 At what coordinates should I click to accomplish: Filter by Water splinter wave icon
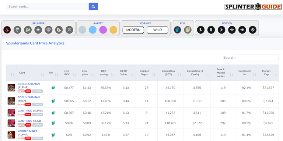(x=18, y=30)
